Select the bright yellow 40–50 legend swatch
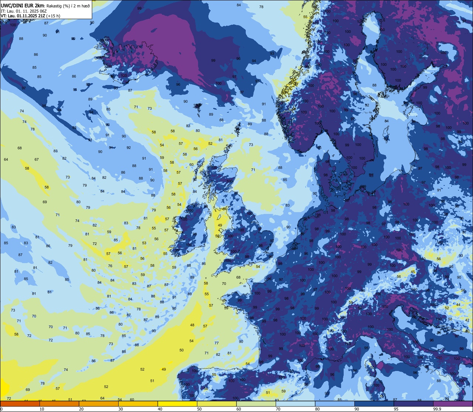This screenshot has height=412, width=473. pos(177,404)
